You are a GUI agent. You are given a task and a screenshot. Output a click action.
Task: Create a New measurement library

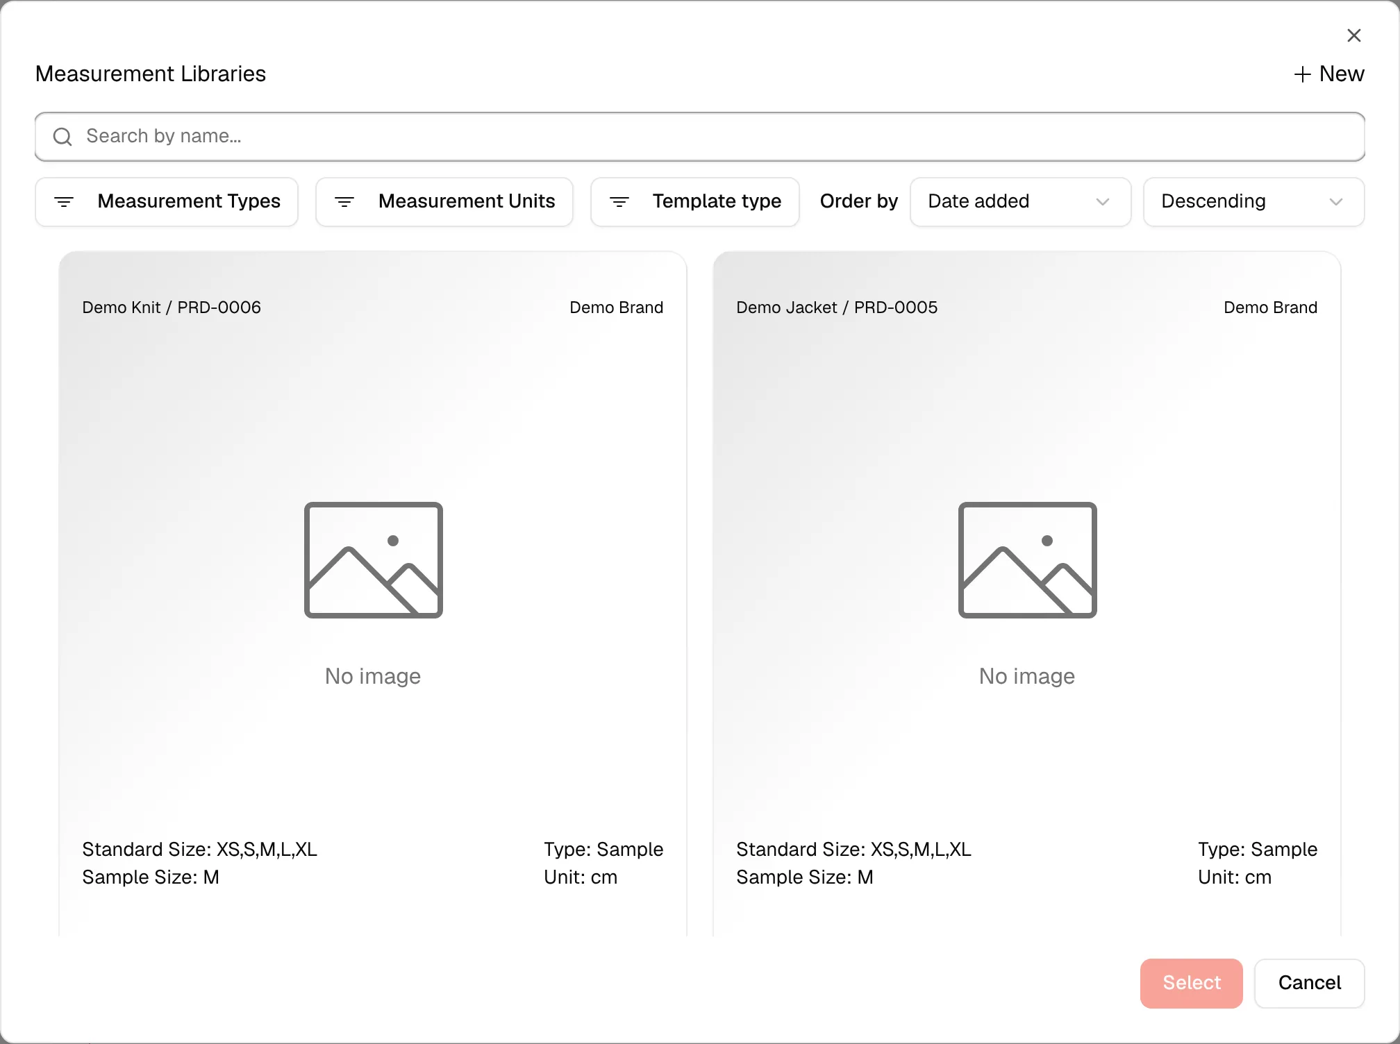1329,74
